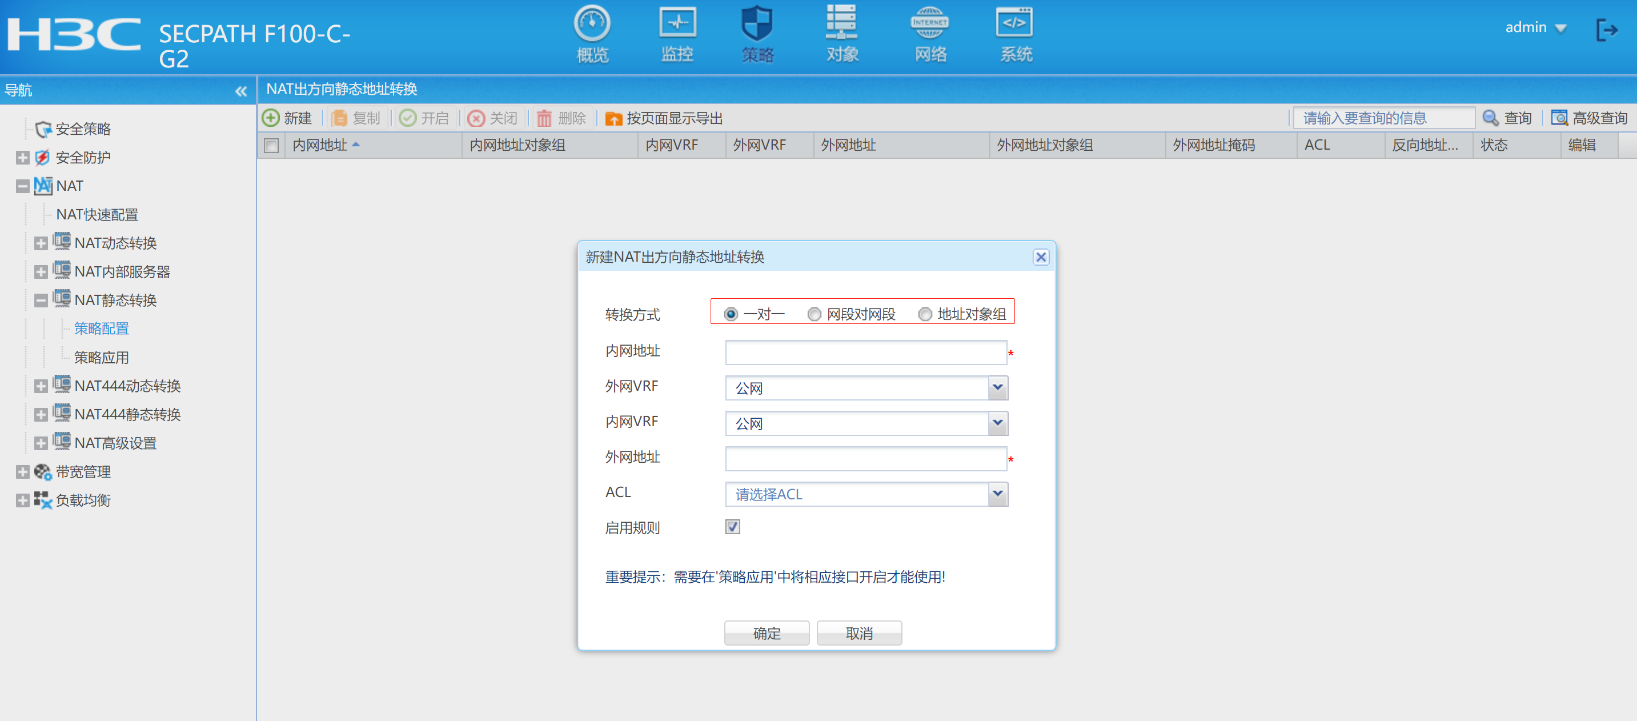The width and height of the screenshot is (1637, 721).
Task: Open the ACL selection dropdown
Action: coord(997,494)
